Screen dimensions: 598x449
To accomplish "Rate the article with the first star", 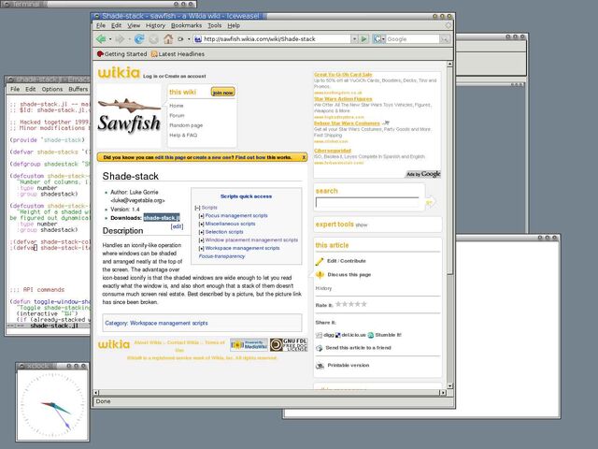I will [338, 304].
